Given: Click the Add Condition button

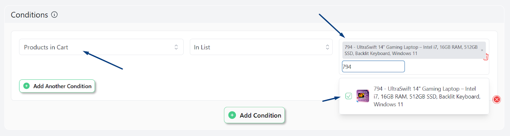Looking at the screenshot, I should tap(254, 115).
